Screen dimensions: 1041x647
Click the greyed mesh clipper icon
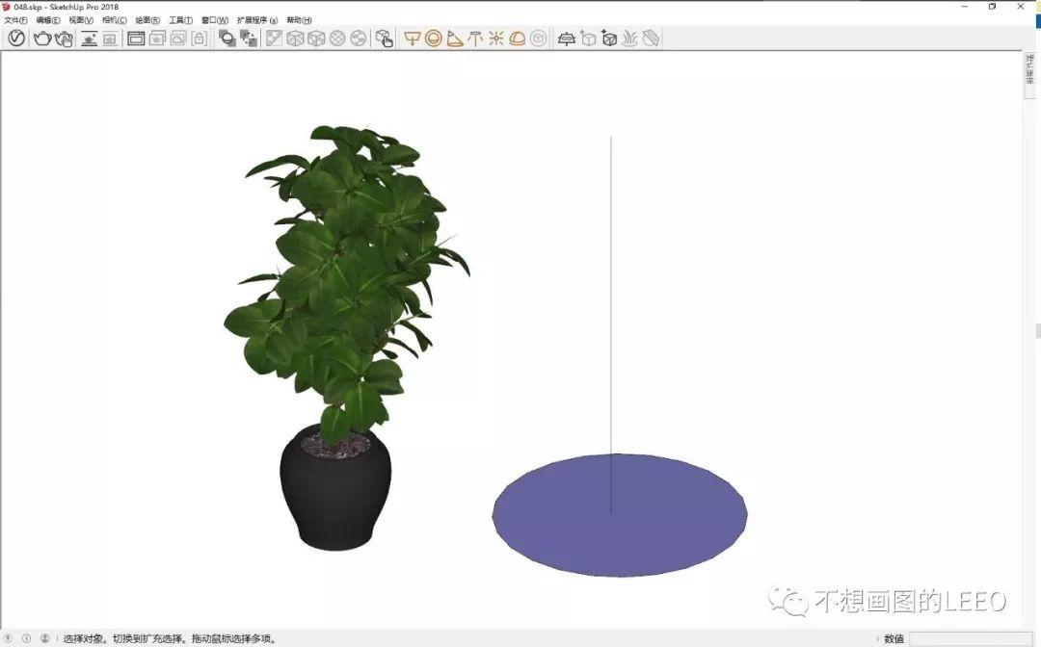(x=652, y=39)
